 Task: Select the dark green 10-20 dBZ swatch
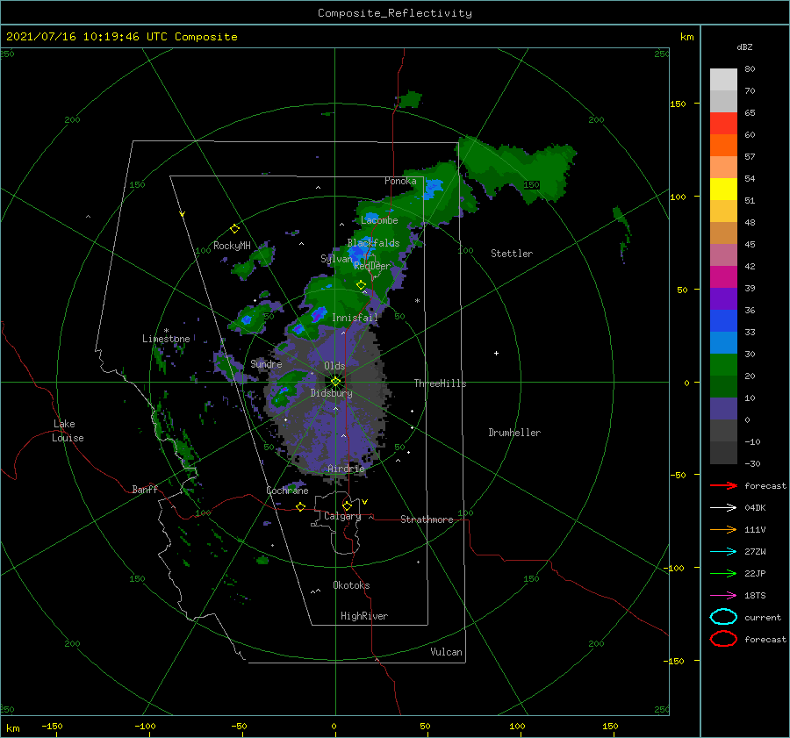pos(723,387)
